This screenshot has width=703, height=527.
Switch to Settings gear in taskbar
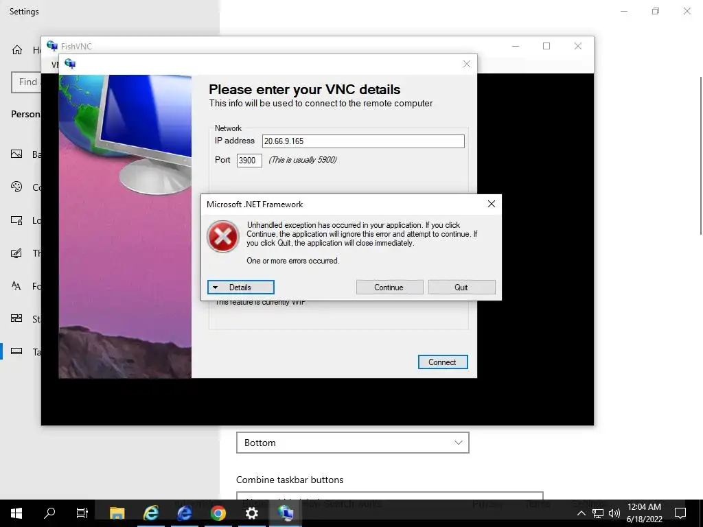(x=251, y=513)
